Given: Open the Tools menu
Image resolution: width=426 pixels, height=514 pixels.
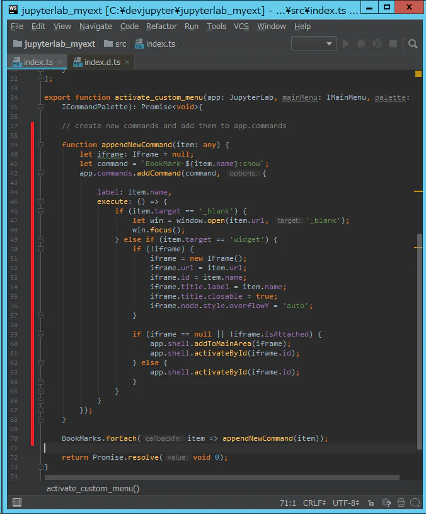Looking at the screenshot, I should (x=216, y=27).
